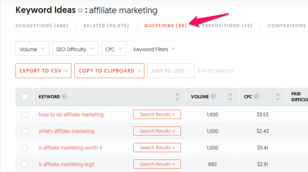Image resolution: width=308 pixels, height=172 pixels.
Task: Click the help icon next to CPC header
Action: (x=257, y=96)
